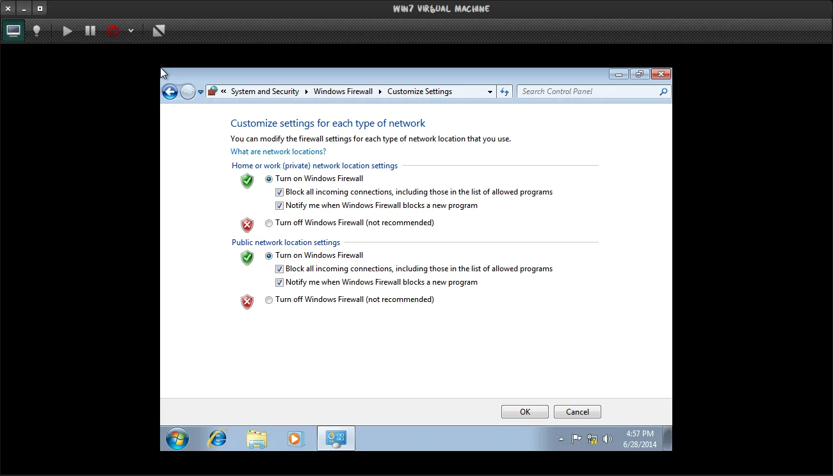Click red shield icon in private section
This screenshot has height=476, width=833.
tap(247, 225)
